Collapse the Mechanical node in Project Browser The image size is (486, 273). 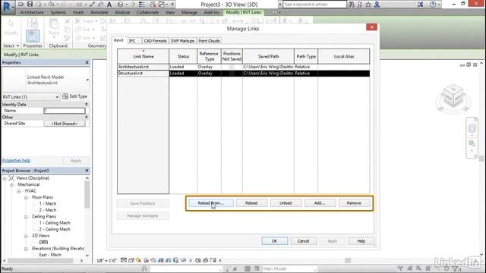11,185
